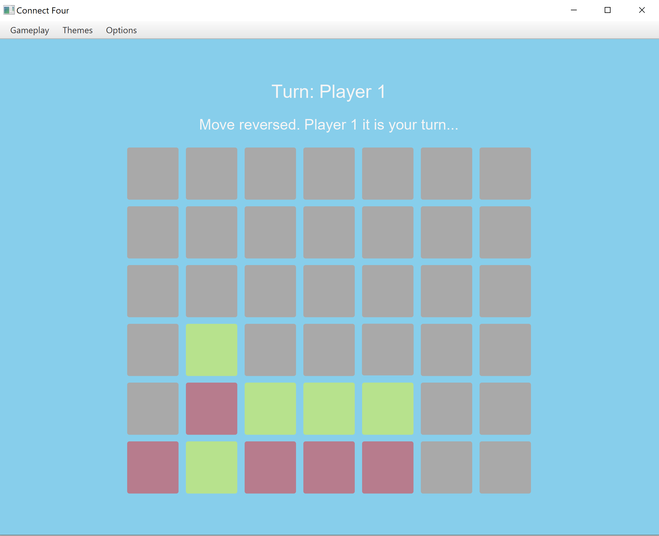
Task: Open the Options menu
Action: point(121,30)
